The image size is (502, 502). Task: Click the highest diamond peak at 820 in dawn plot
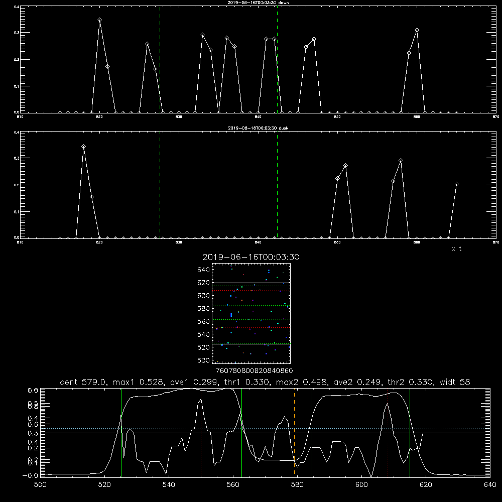click(99, 20)
